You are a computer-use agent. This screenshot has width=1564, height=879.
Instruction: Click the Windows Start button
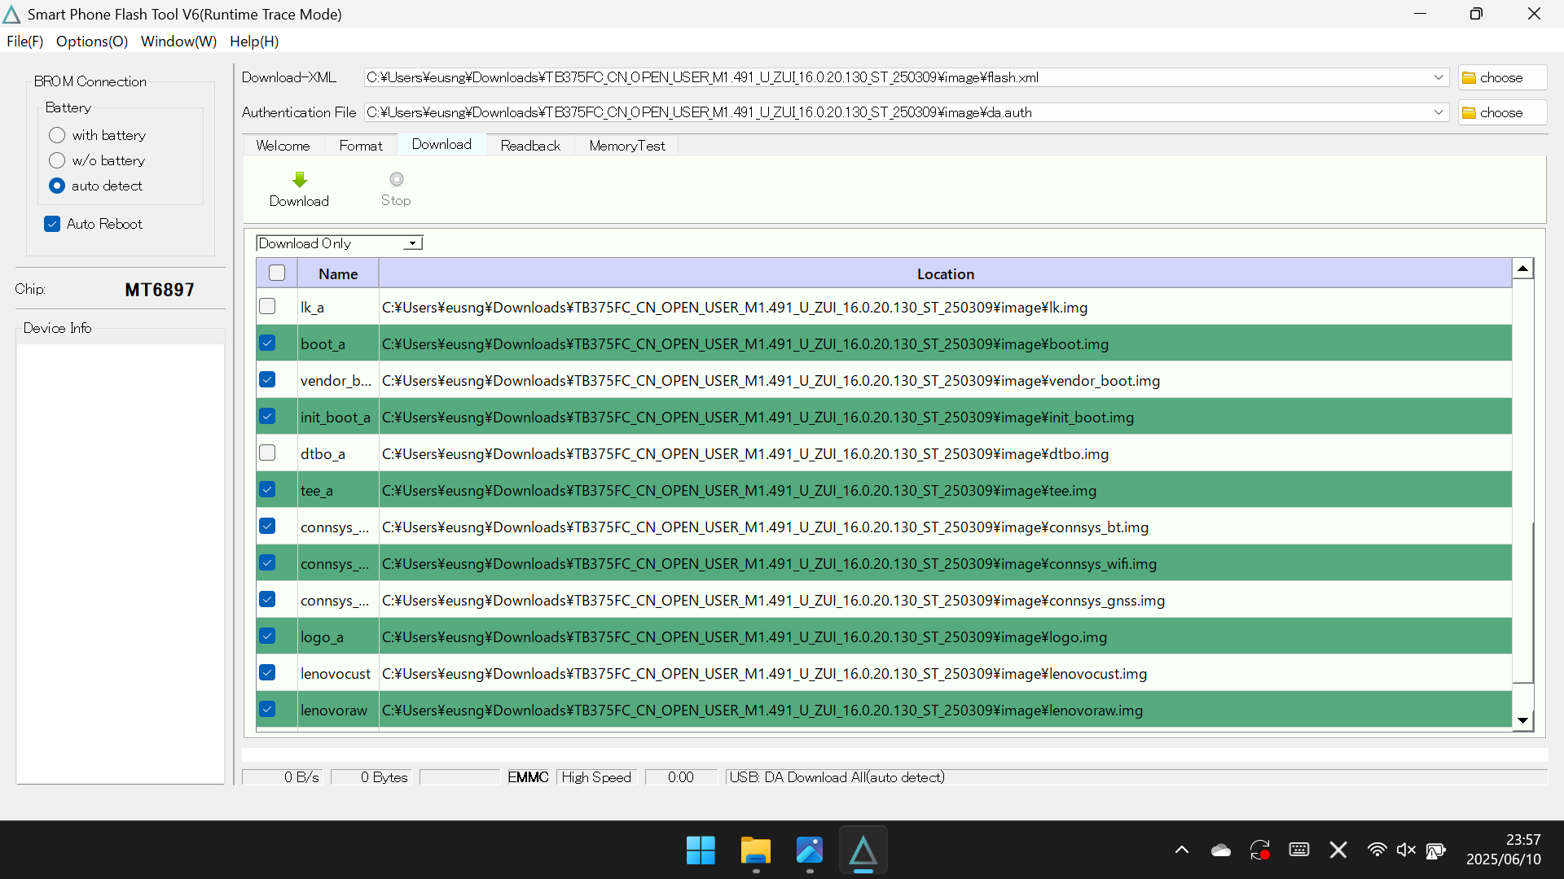[x=701, y=851]
